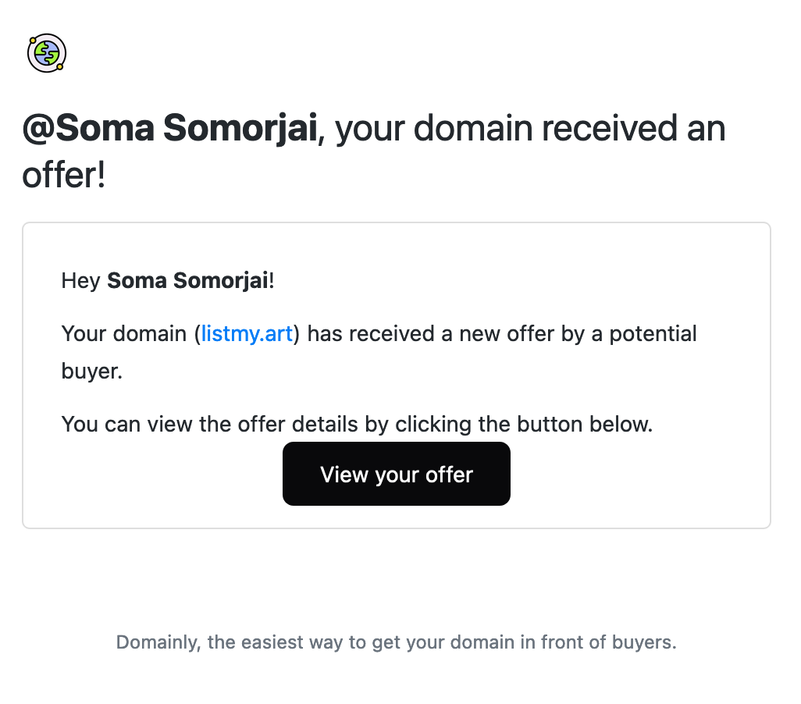Click the 'Hey' greeting word
Image resolution: width=801 pixels, height=704 pixels.
pos(80,282)
